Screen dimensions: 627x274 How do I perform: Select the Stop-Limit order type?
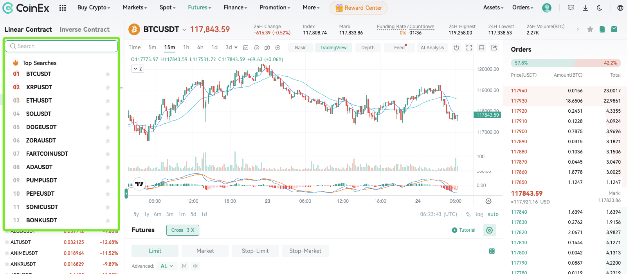255,251
